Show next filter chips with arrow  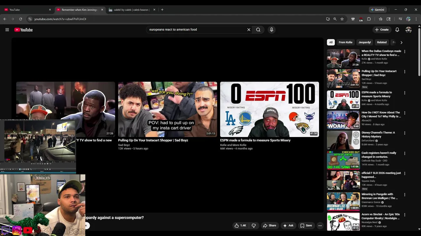pos(401,42)
